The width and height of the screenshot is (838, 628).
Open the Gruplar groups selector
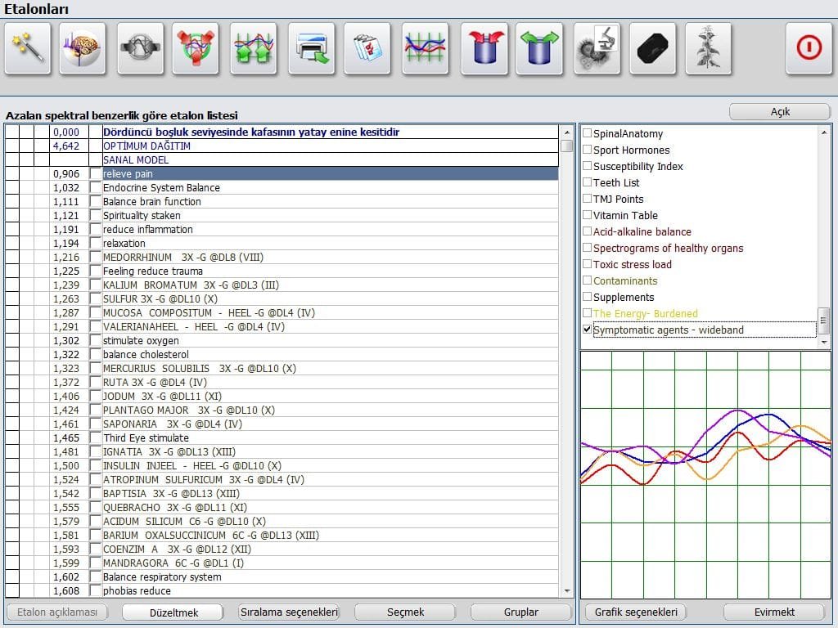pyautogui.click(x=520, y=612)
